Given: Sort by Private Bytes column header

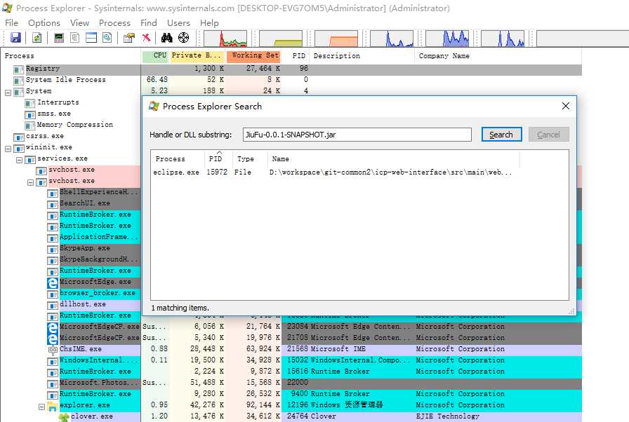Looking at the screenshot, I should point(197,55).
